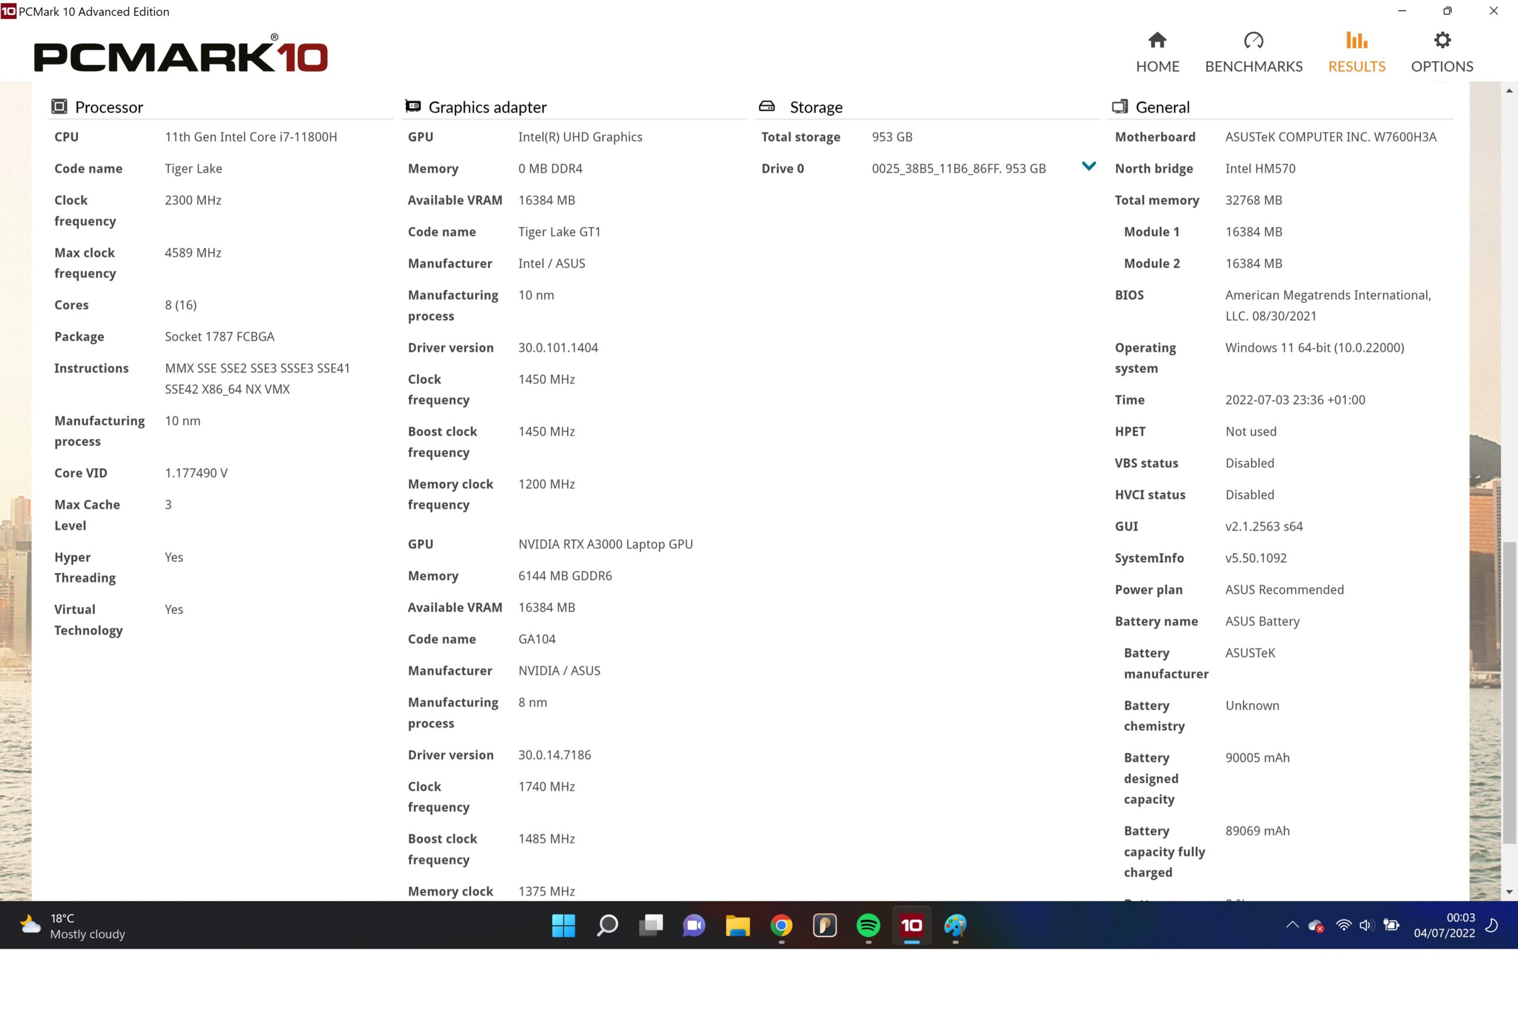This screenshot has height=1017, width=1518.
Task: Click the scrollbar down arrow
Action: (1510, 892)
